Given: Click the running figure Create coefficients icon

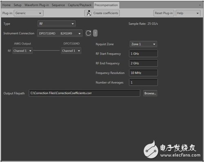Looking at the screenshot, I should [89, 13].
